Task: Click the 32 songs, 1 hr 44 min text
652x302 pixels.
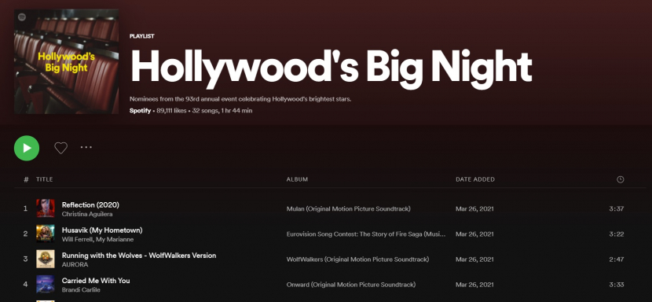Action: point(222,111)
